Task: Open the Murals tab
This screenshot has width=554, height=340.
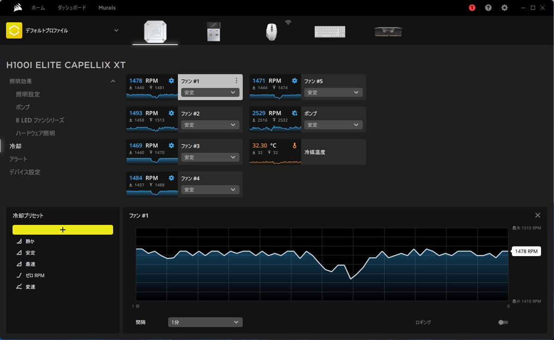Action: (x=107, y=8)
